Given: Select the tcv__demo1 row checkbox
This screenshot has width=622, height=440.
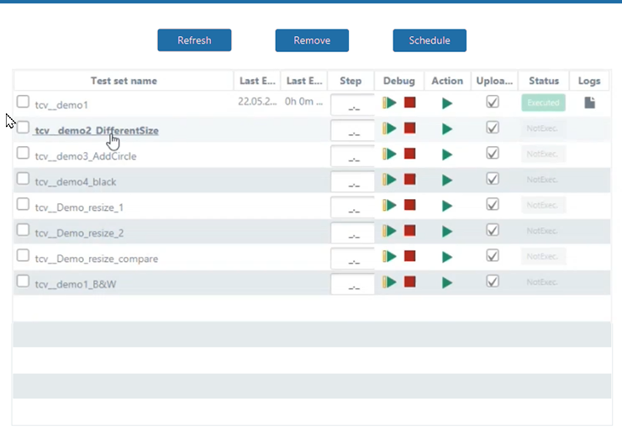Looking at the screenshot, I should click(x=24, y=102).
